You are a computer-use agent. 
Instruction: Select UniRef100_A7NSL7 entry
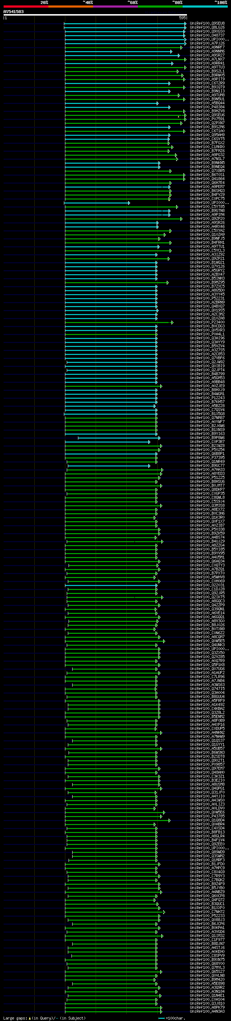[x=207, y=159]
